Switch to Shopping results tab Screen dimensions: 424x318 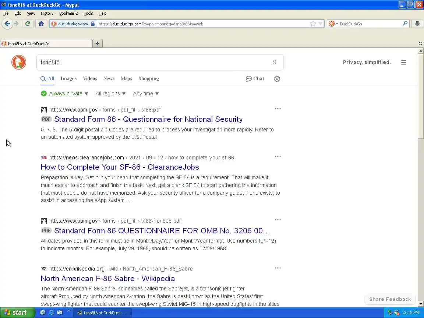pyautogui.click(x=148, y=79)
